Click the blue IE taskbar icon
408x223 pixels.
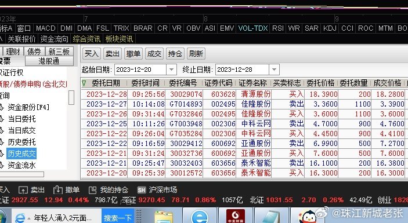coord(199,217)
